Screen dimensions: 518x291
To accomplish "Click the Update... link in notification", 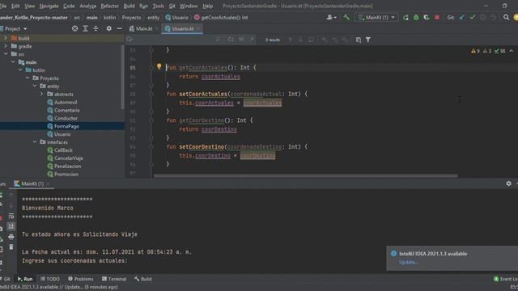I will point(408,262).
